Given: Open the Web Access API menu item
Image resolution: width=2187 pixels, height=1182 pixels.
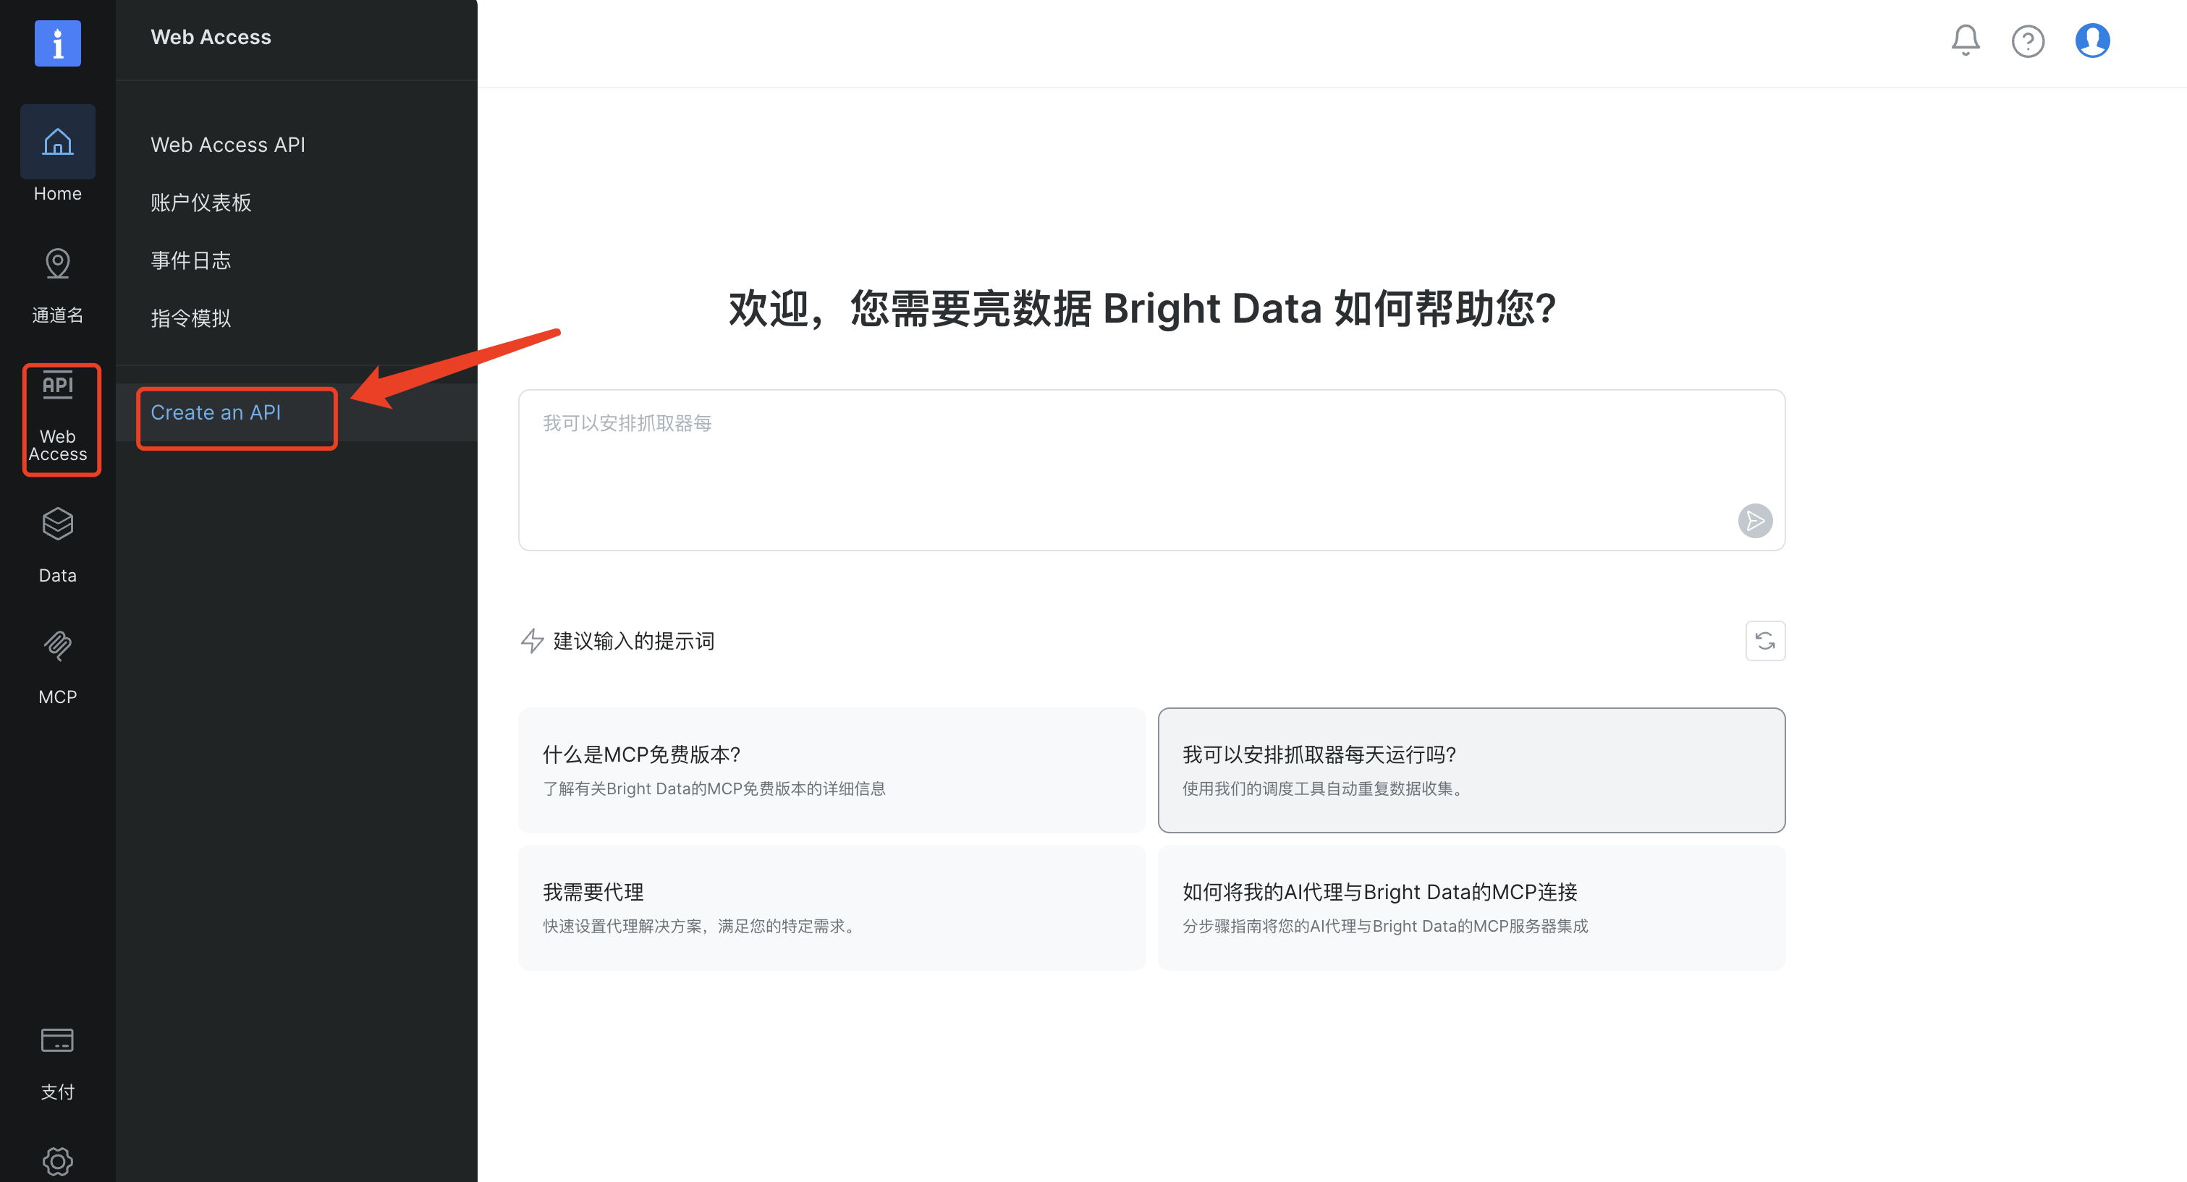Looking at the screenshot, I should (227, 145).
